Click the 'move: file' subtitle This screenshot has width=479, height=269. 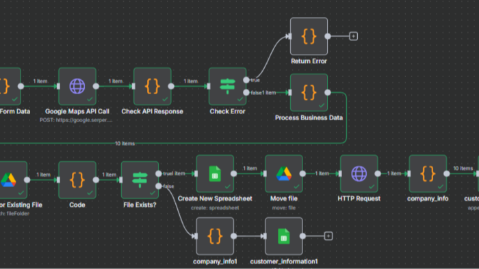point(284,208)
